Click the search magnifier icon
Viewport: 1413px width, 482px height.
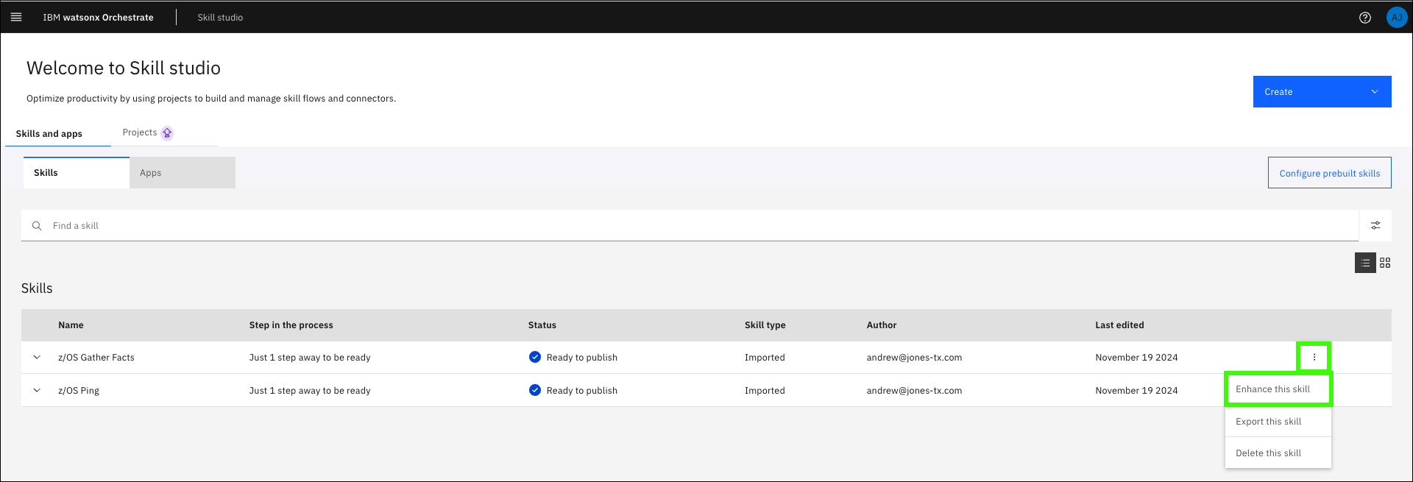37,226
